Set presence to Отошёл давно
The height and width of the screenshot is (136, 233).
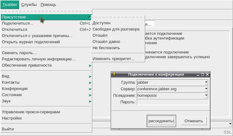click(x=118, y=42)
